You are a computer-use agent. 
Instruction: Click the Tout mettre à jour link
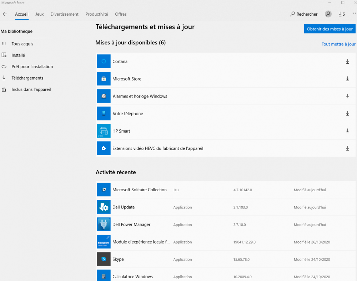338,44
